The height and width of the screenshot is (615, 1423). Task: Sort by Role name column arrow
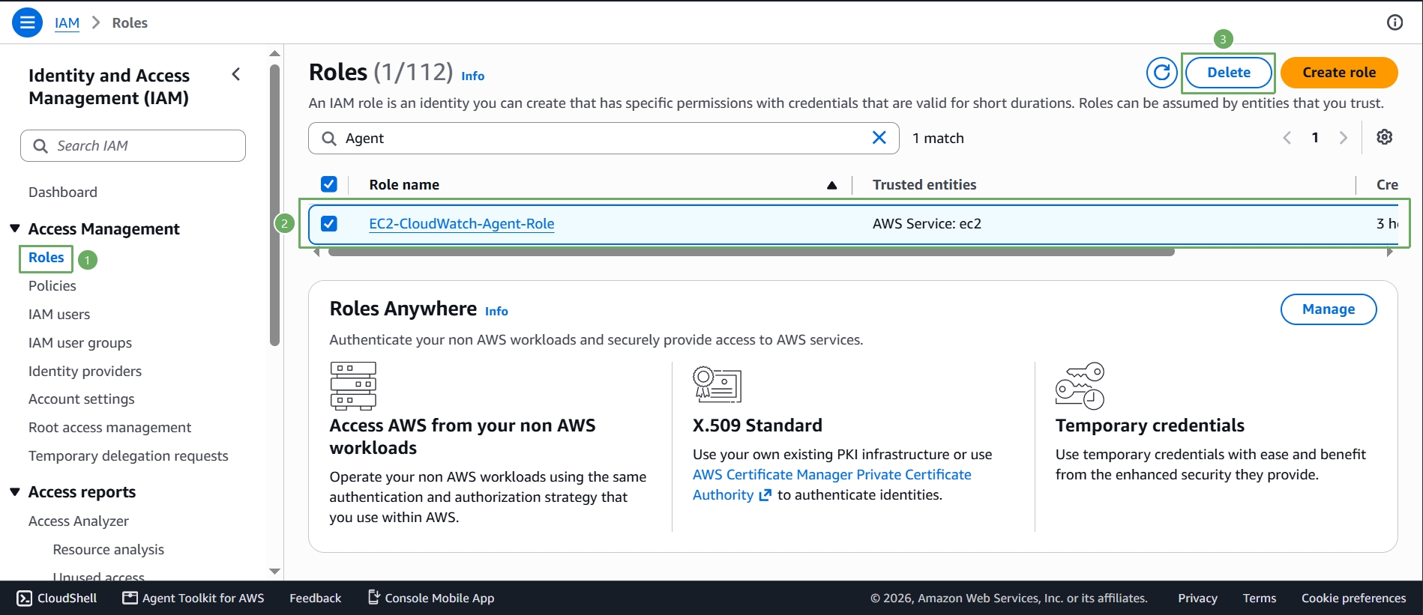tap(831, 185)
